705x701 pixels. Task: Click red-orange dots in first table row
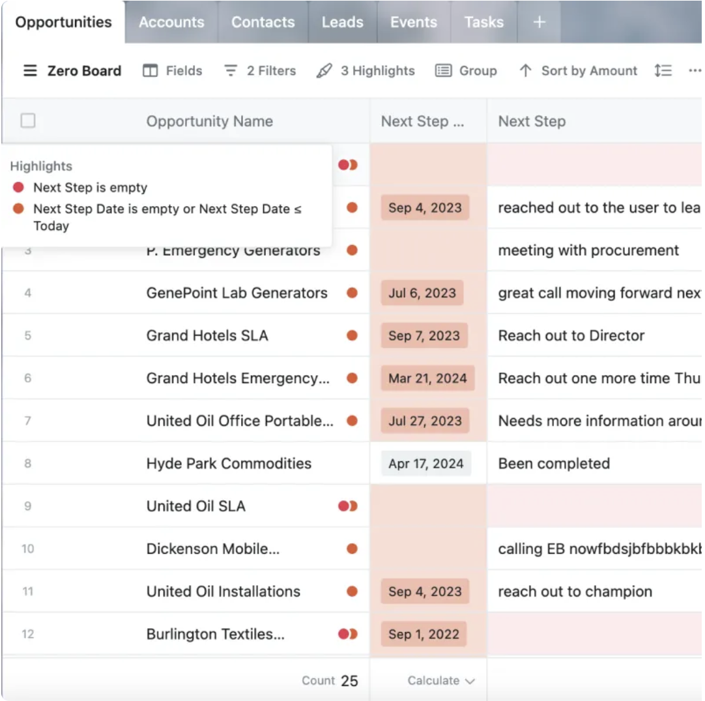(348, 165)
